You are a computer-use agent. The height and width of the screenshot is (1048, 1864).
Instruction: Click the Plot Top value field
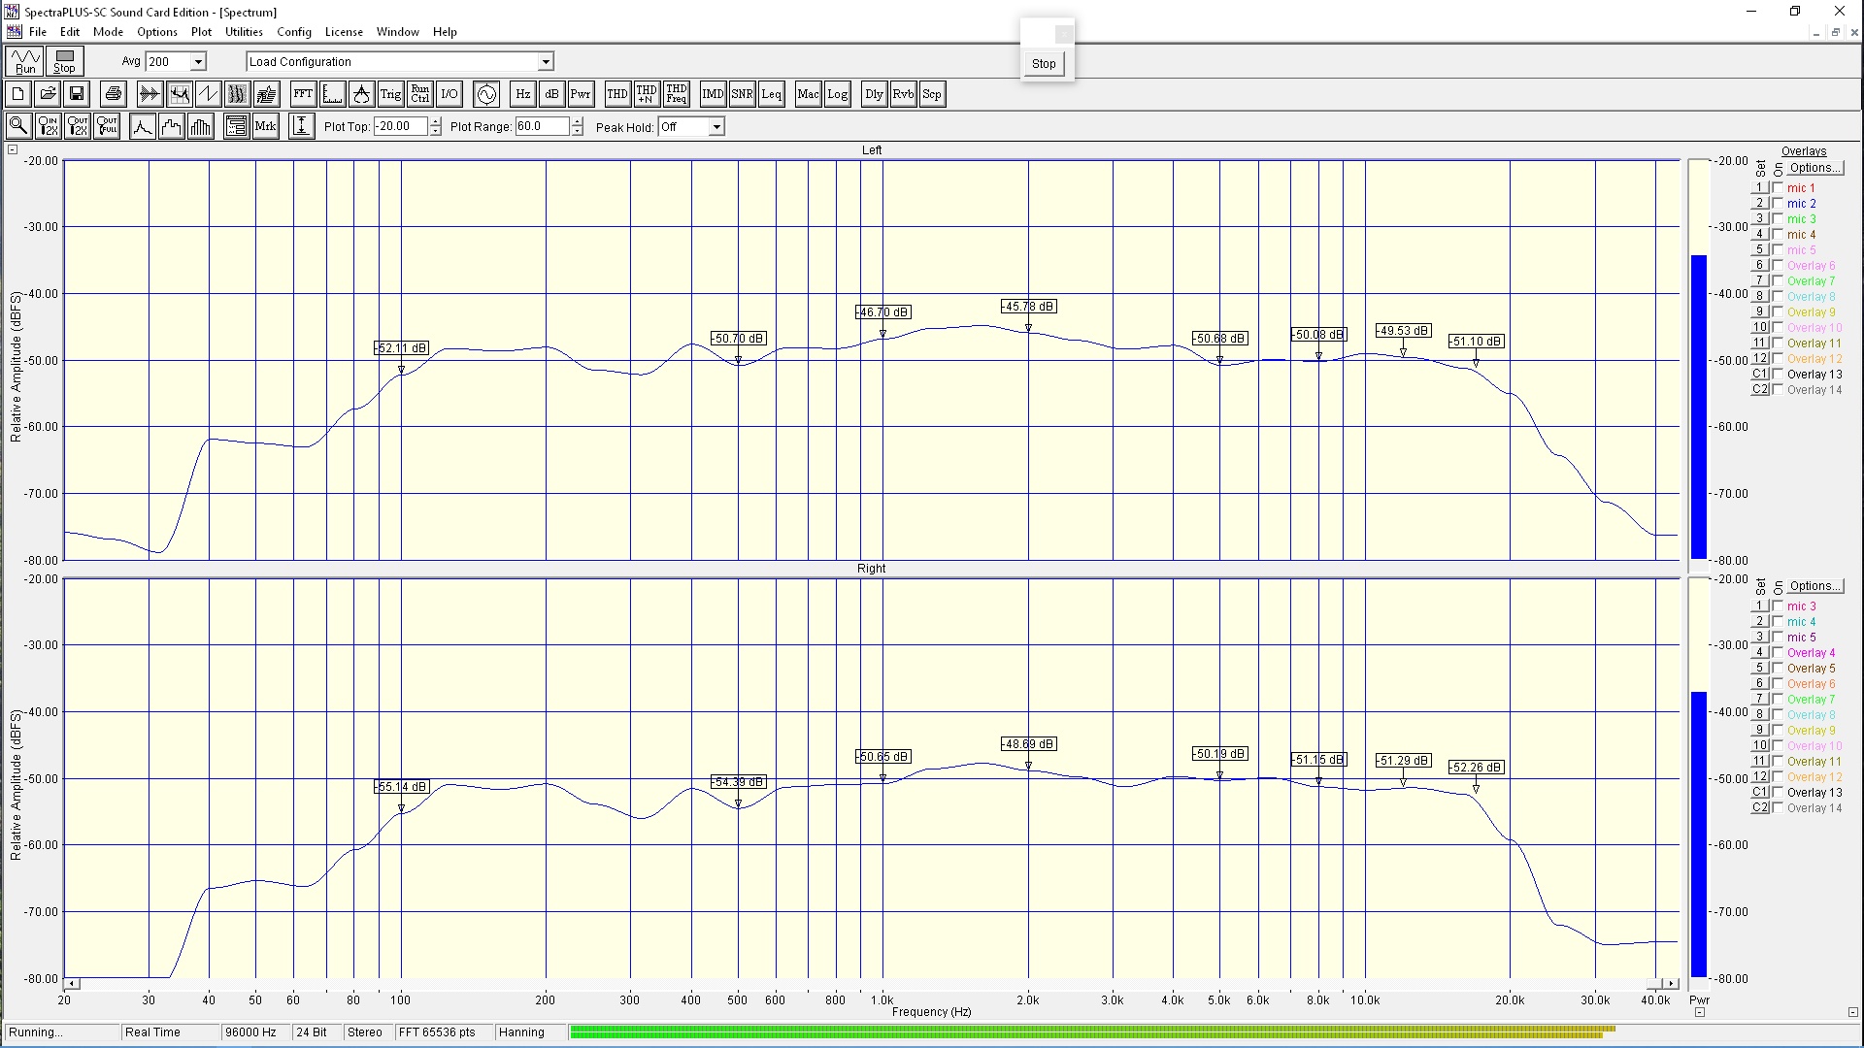[x=400, y=127]
